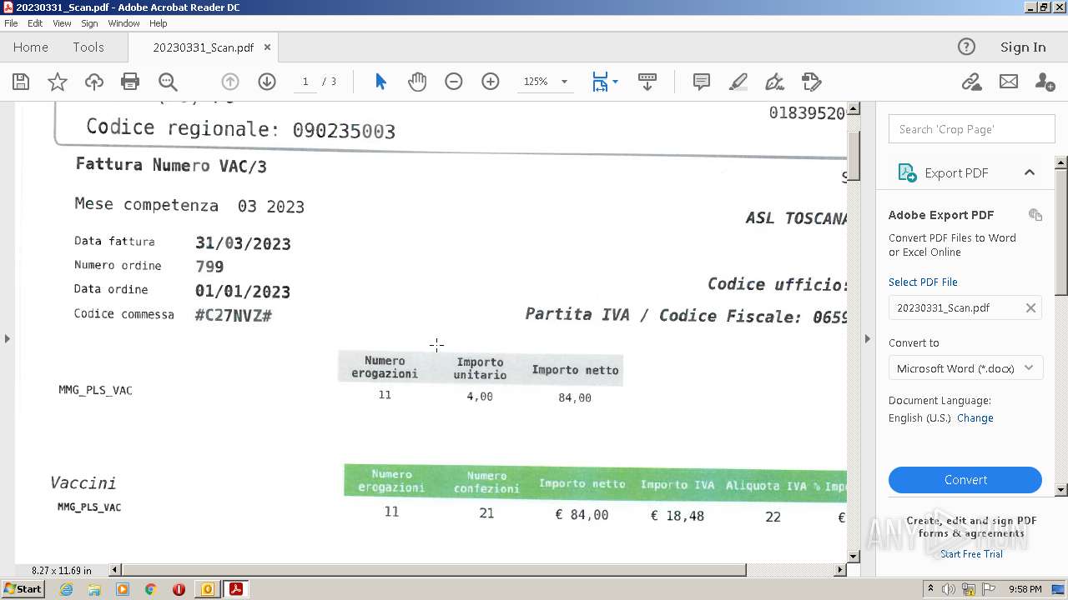Open the View menu
Image resolution: width=1068 pixels, height=600 pixels.
click(x=62, y=23)
